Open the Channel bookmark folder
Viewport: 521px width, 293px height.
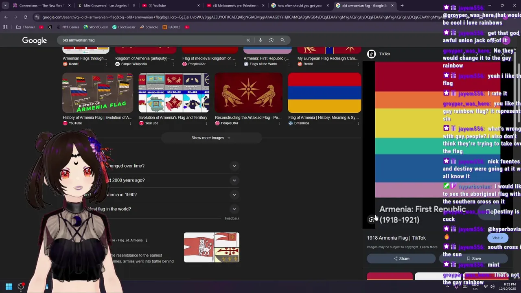[x=25, y=27]
